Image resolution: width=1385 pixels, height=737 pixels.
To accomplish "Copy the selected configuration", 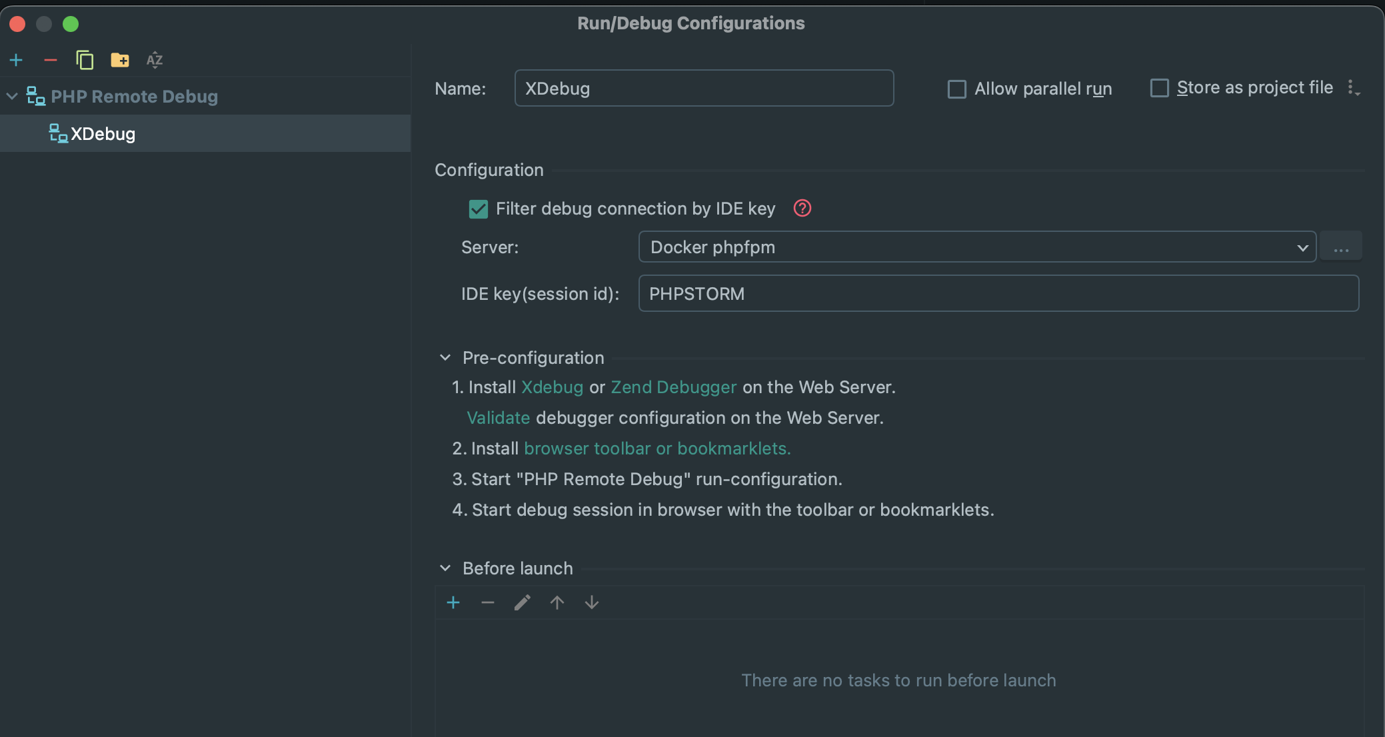I will tap(85, 61).
